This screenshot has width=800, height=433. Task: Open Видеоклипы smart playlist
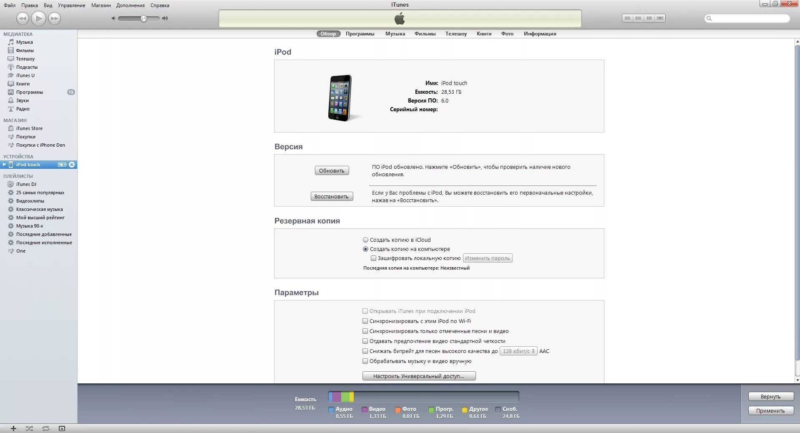coord(38,201)
